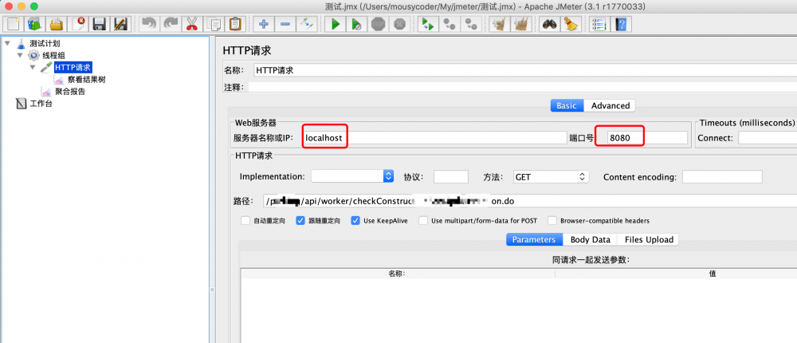
Task: Click the Stop test octagon icon
Action: point(378,24)
